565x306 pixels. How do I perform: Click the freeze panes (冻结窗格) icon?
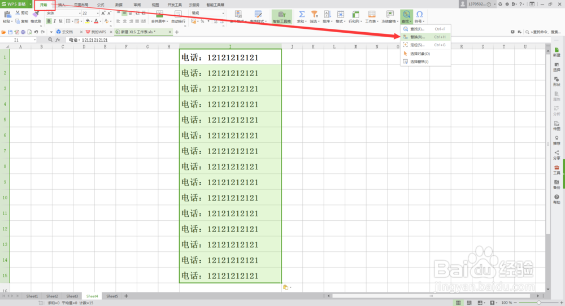click(x=390, y=14)
